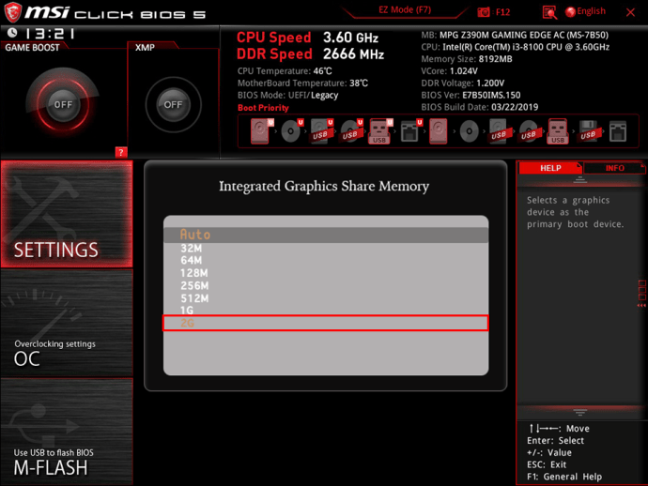Viewport: 648px width, 486px height.
Task: Click the top grip of the help panel
Action: point(579,179)
